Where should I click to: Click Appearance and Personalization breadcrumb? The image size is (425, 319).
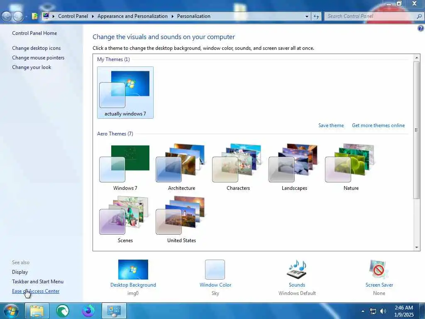pyautogui.click(x=132, y=16)
